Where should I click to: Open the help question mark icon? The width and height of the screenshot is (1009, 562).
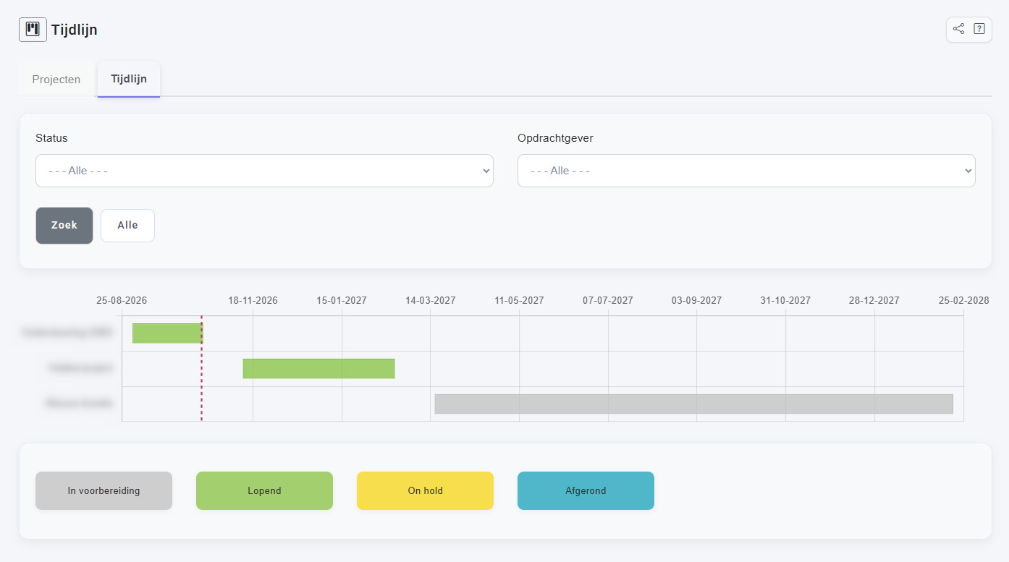pyautogui.click(x=979, y=29)
